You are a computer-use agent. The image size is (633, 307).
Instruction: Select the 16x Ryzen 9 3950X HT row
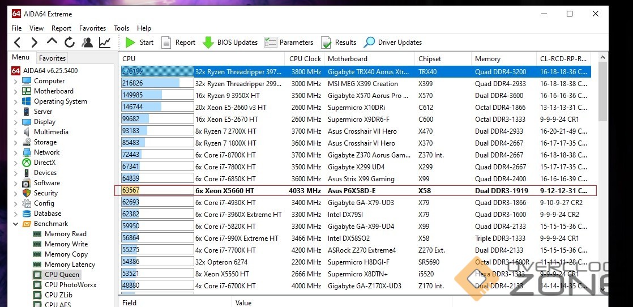(x=356, y=96)
